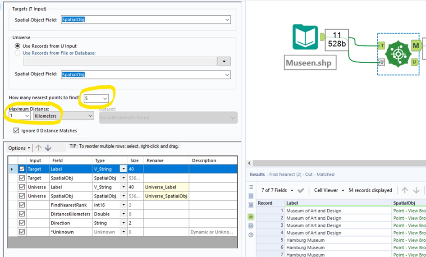This screenshot has height=257, width=426.
Task: Expand the nearest points count dropdown
Action: [x=96, y=98]
